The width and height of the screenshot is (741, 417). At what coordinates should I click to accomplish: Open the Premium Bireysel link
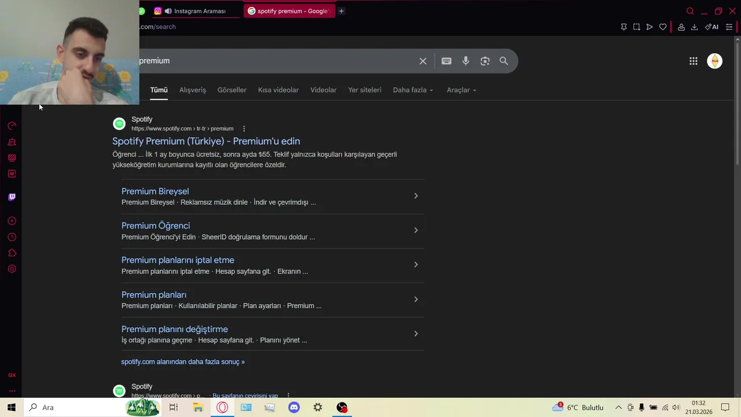tap(155, 191)
